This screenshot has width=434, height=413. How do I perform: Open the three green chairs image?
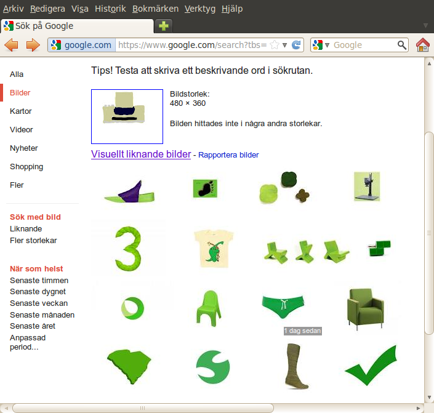[x=307, y=252]
